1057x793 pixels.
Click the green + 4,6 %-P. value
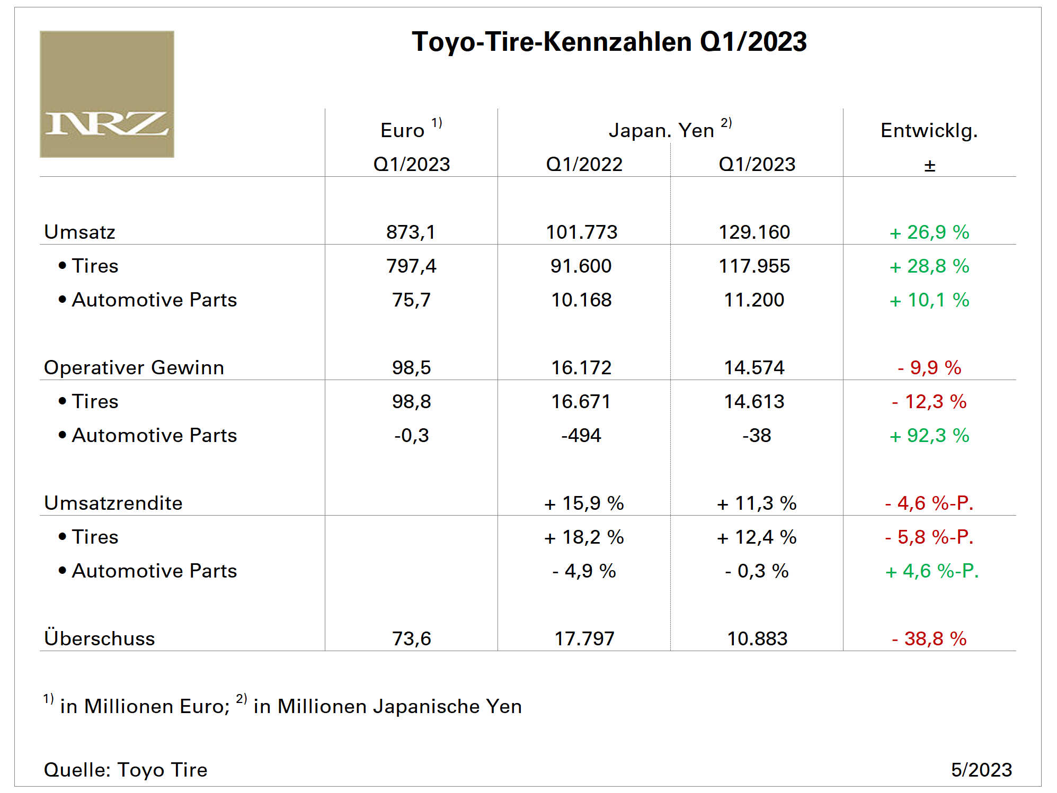(x=931, y=571)
